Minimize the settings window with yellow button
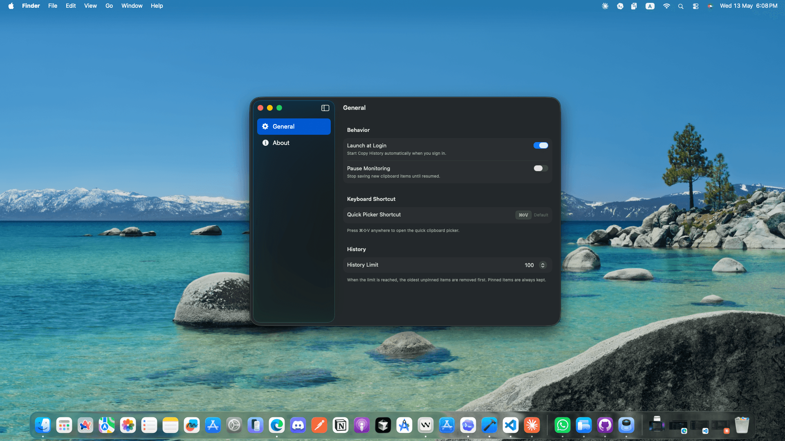 tap(270, 108)
